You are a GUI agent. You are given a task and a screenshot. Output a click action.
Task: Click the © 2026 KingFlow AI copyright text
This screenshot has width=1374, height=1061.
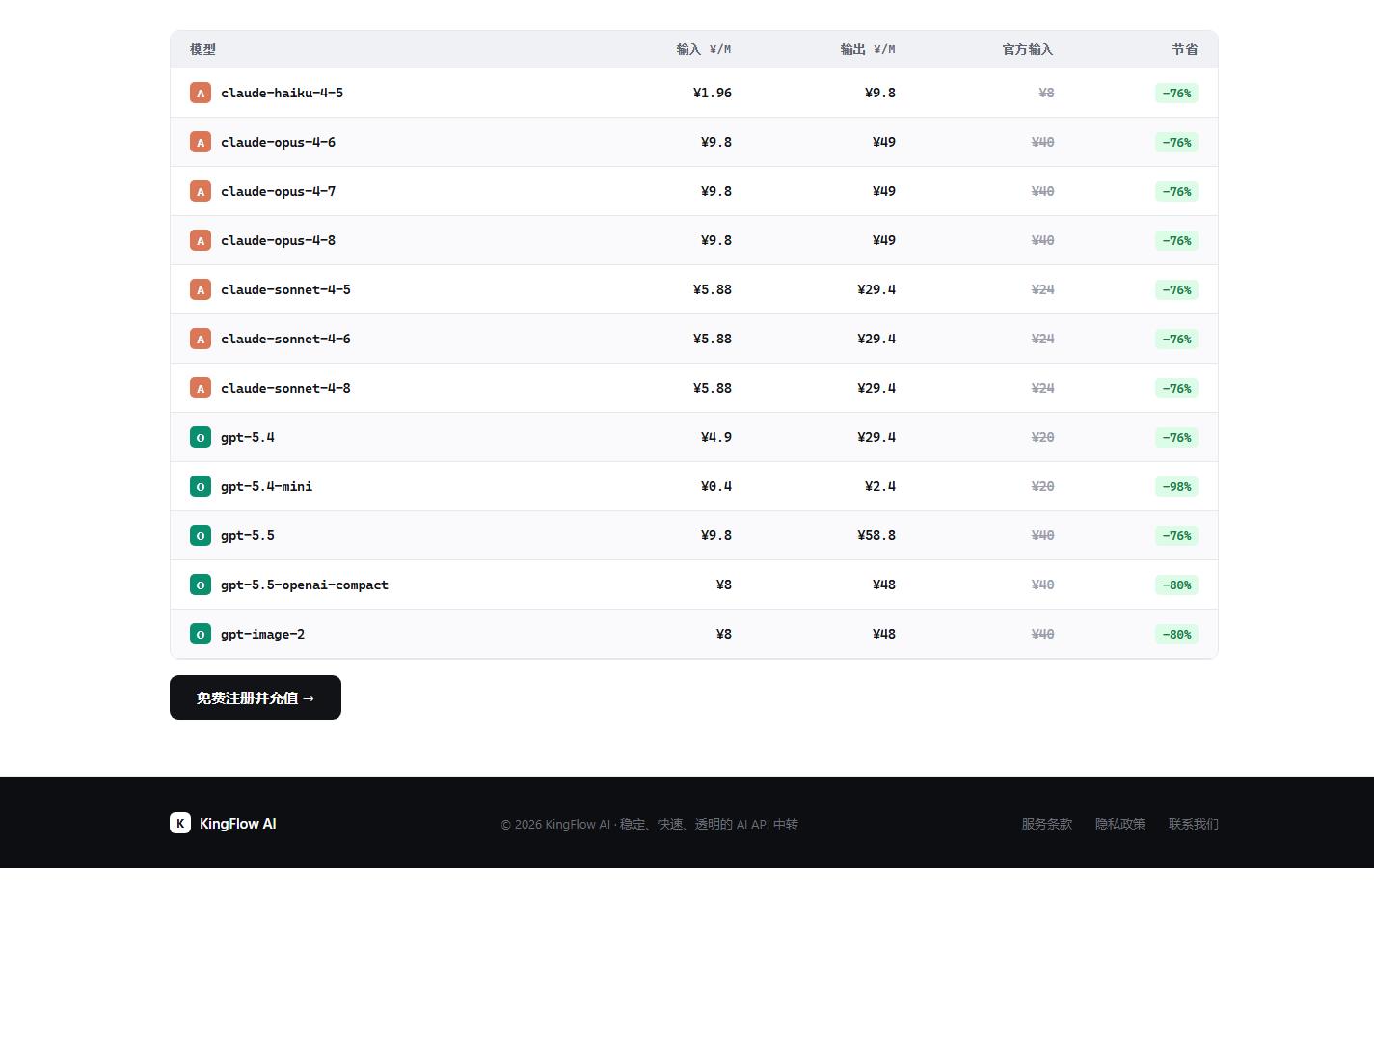650,824
